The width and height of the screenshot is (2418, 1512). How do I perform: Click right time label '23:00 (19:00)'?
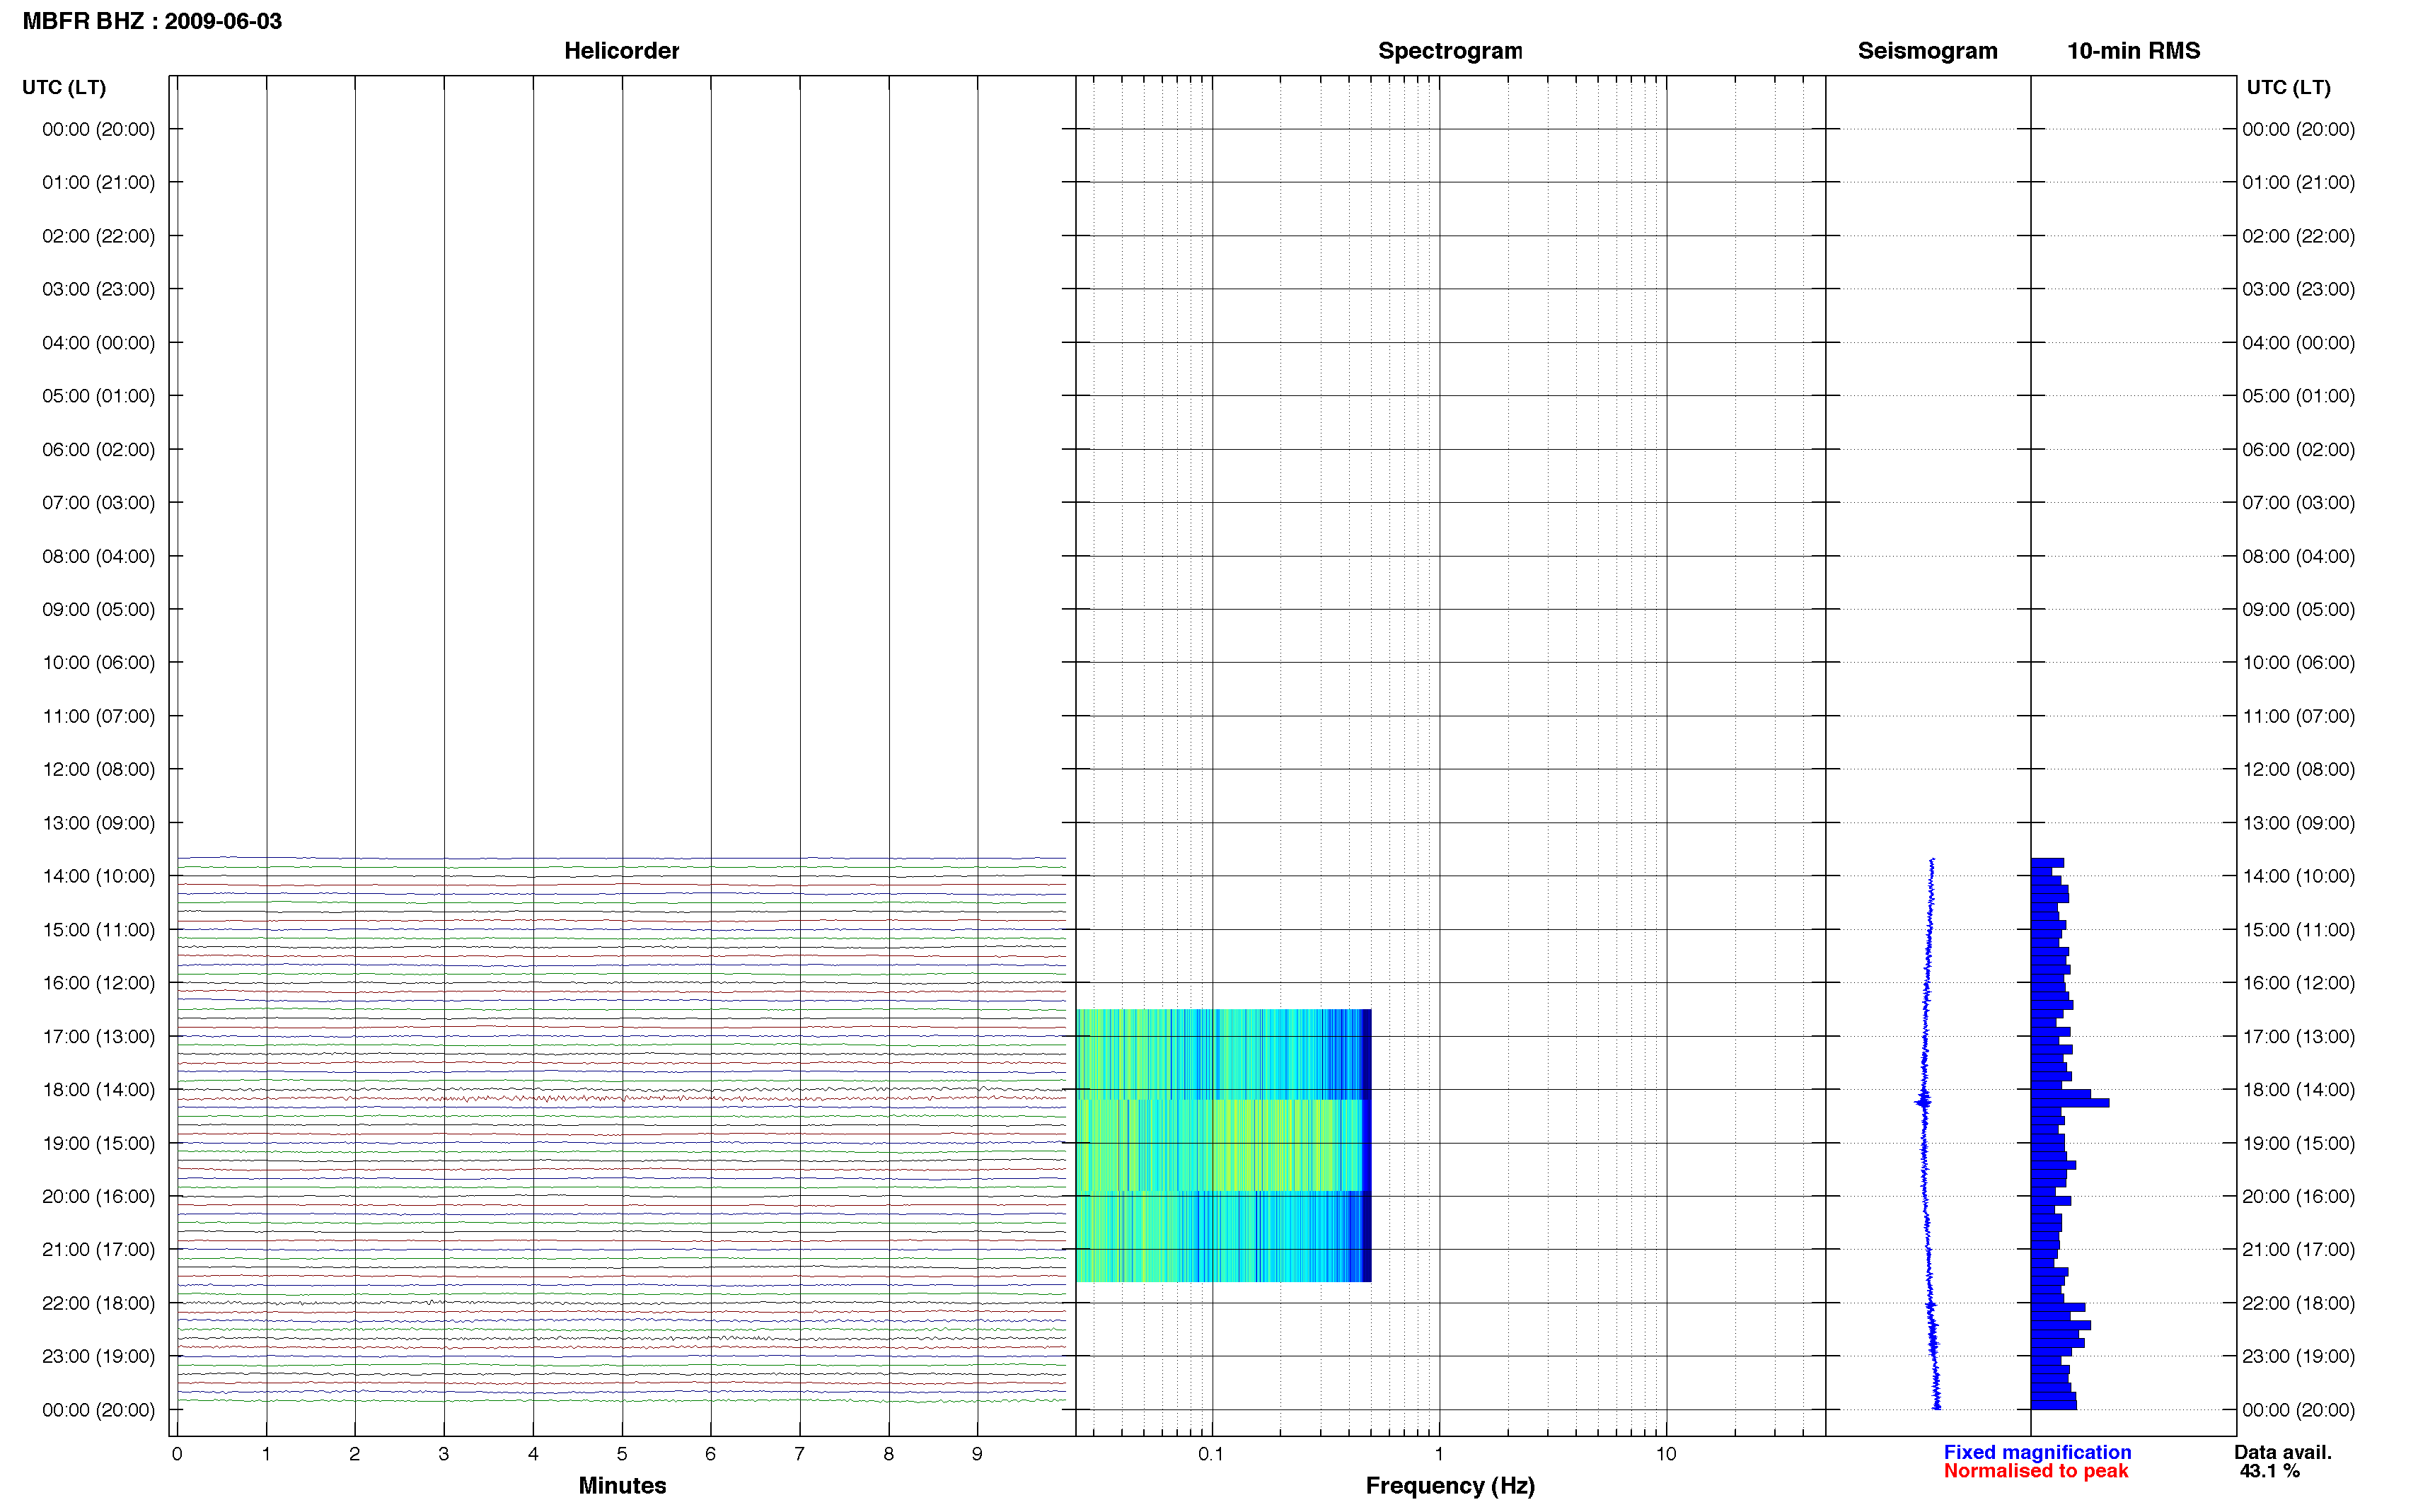pyautogui.click(x=2298, y=1356)
